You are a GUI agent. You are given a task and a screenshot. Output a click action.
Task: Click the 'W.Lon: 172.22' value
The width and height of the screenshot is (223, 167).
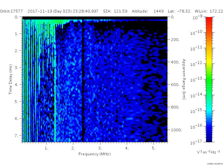tap(209, 11)
